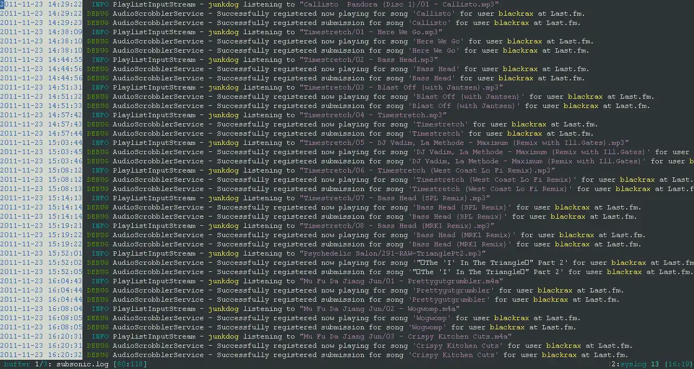Click 'Here We Go' in the submission line

(434, 50)
